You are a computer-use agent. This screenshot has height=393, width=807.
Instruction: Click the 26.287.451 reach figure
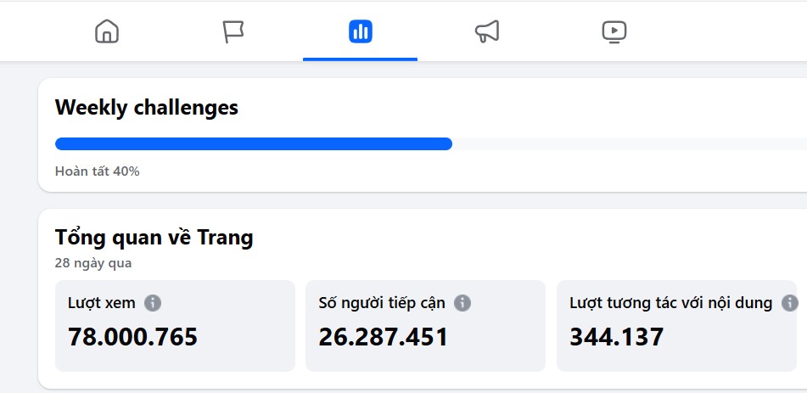point(383,337)
